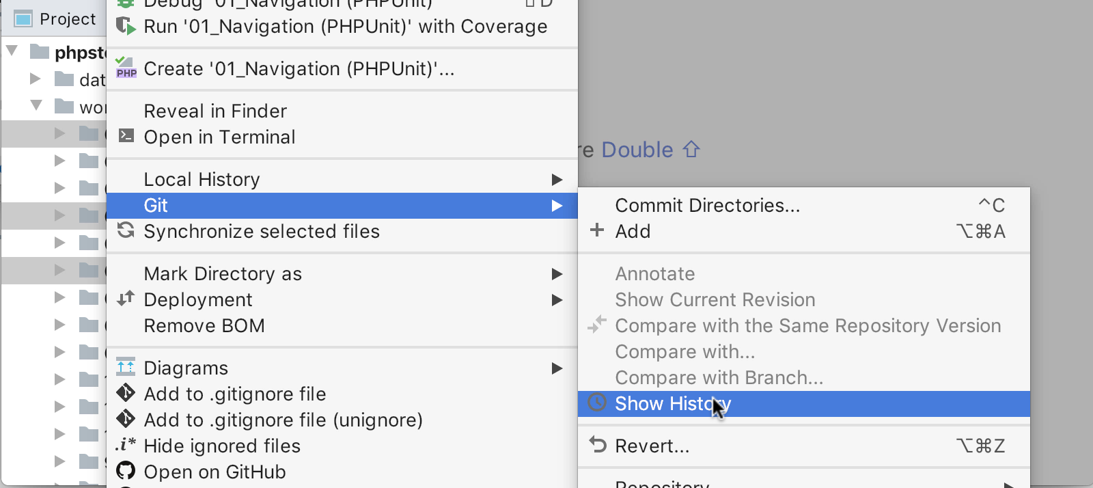Click the Deployment arrows icon
The width and height of the screenshot is (1093, 488).
click(126, 298)
